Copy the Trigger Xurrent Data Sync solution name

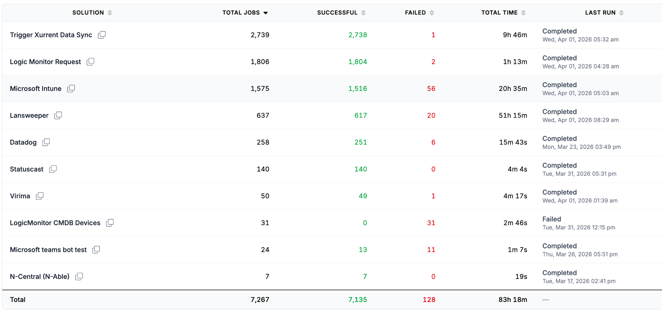102,35
